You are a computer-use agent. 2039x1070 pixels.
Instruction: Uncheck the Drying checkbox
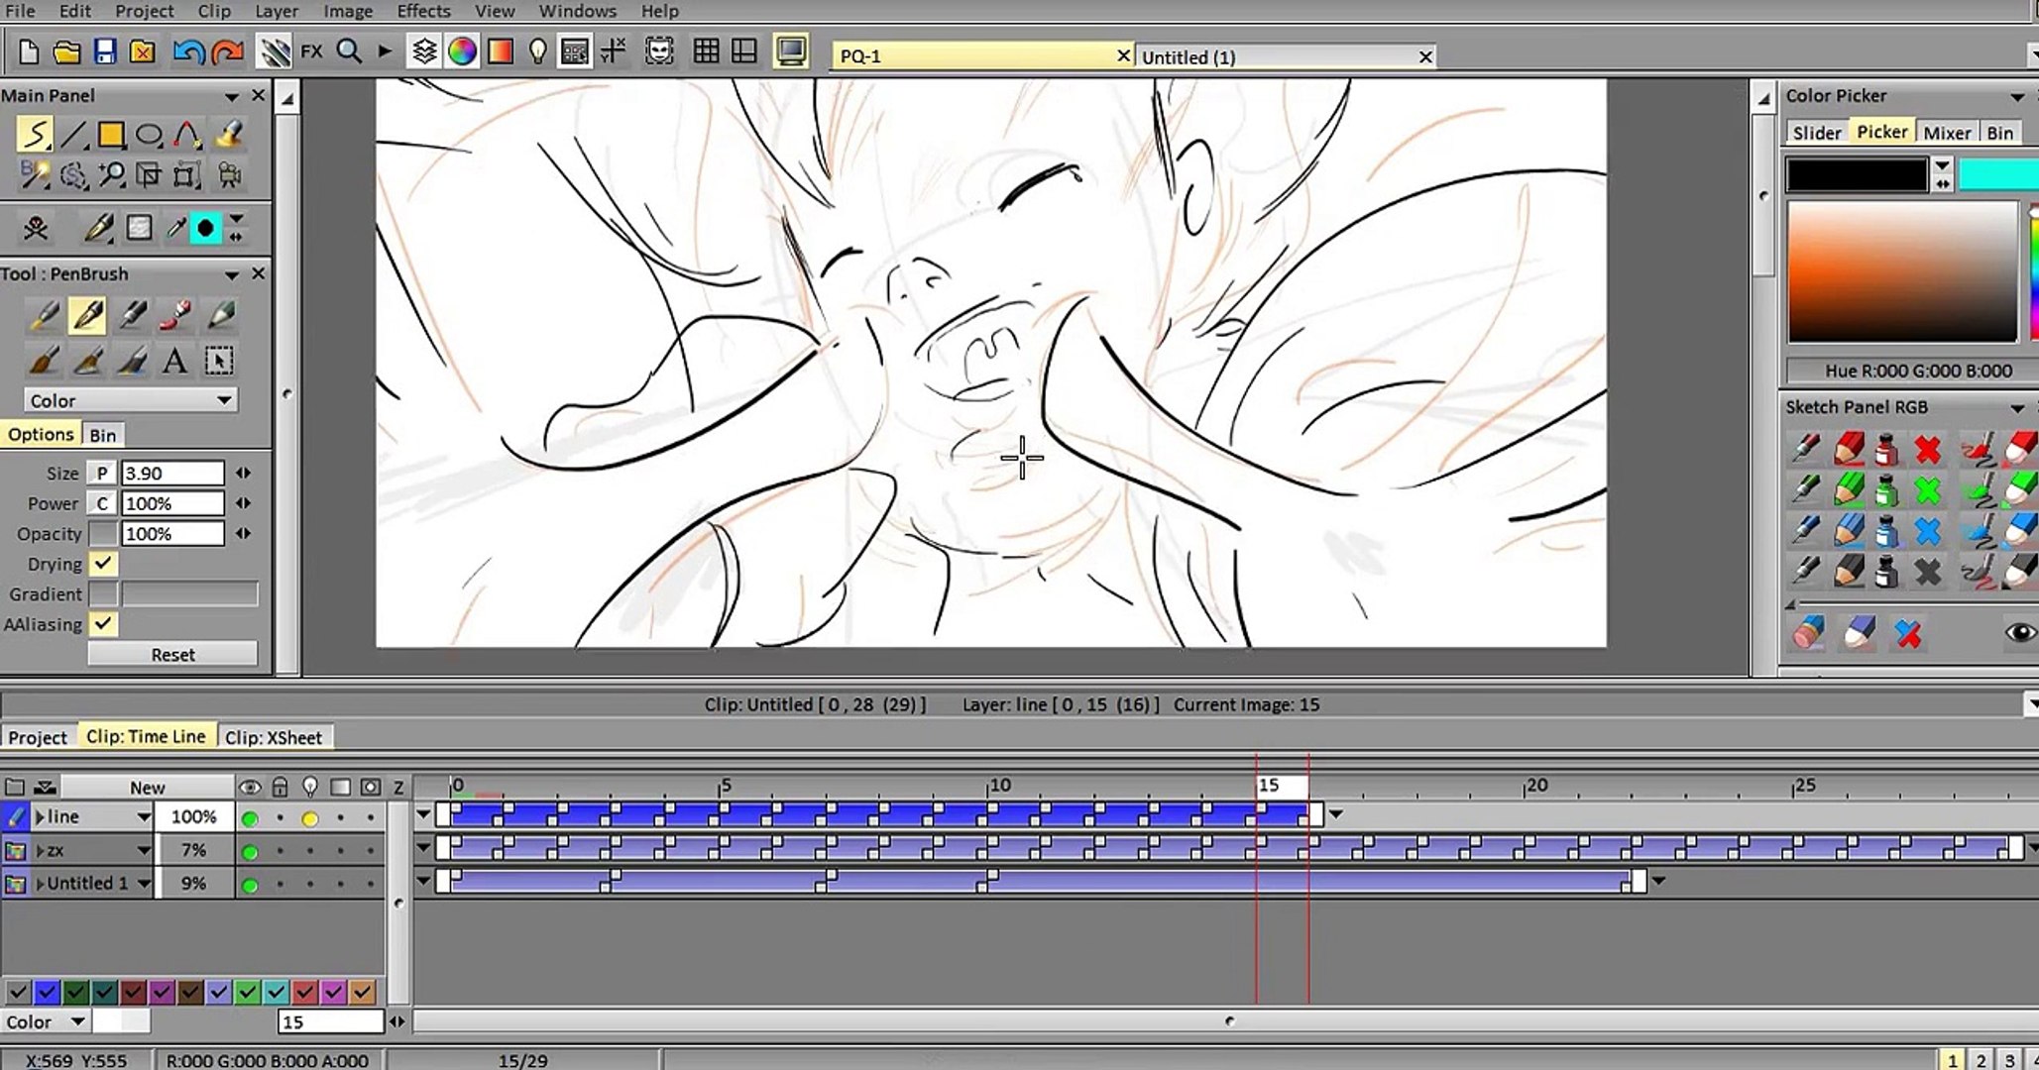[x=102, y=564]
